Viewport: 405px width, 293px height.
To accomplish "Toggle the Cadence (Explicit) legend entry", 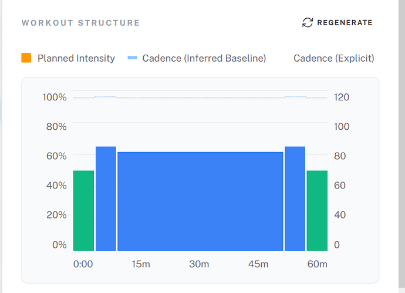I will click(334, 58).
